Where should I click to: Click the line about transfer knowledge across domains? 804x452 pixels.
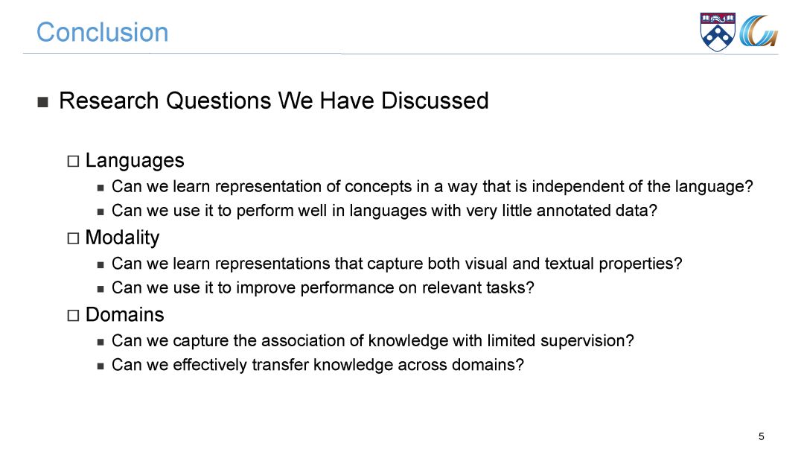(x=318, y=364)
